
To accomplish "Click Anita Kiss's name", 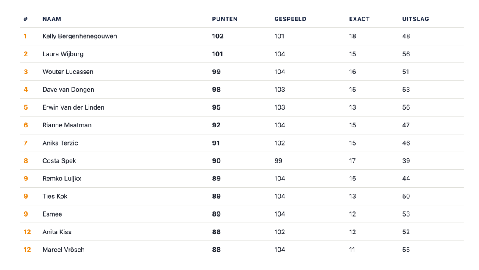I will (57, 232).
